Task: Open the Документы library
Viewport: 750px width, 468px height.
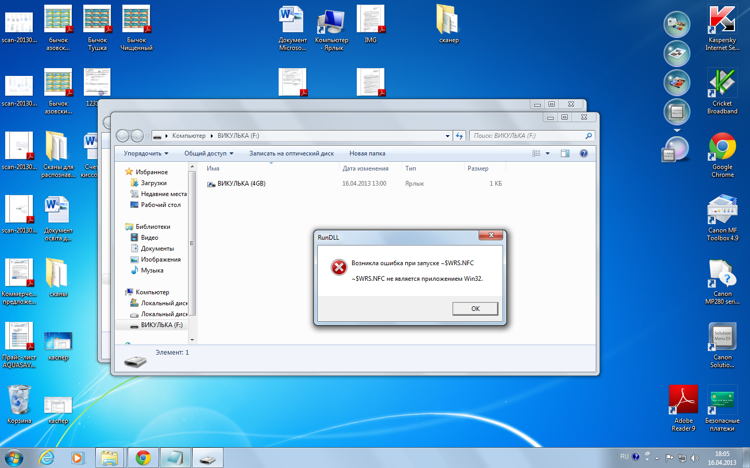Action: [x=157, y=249]
